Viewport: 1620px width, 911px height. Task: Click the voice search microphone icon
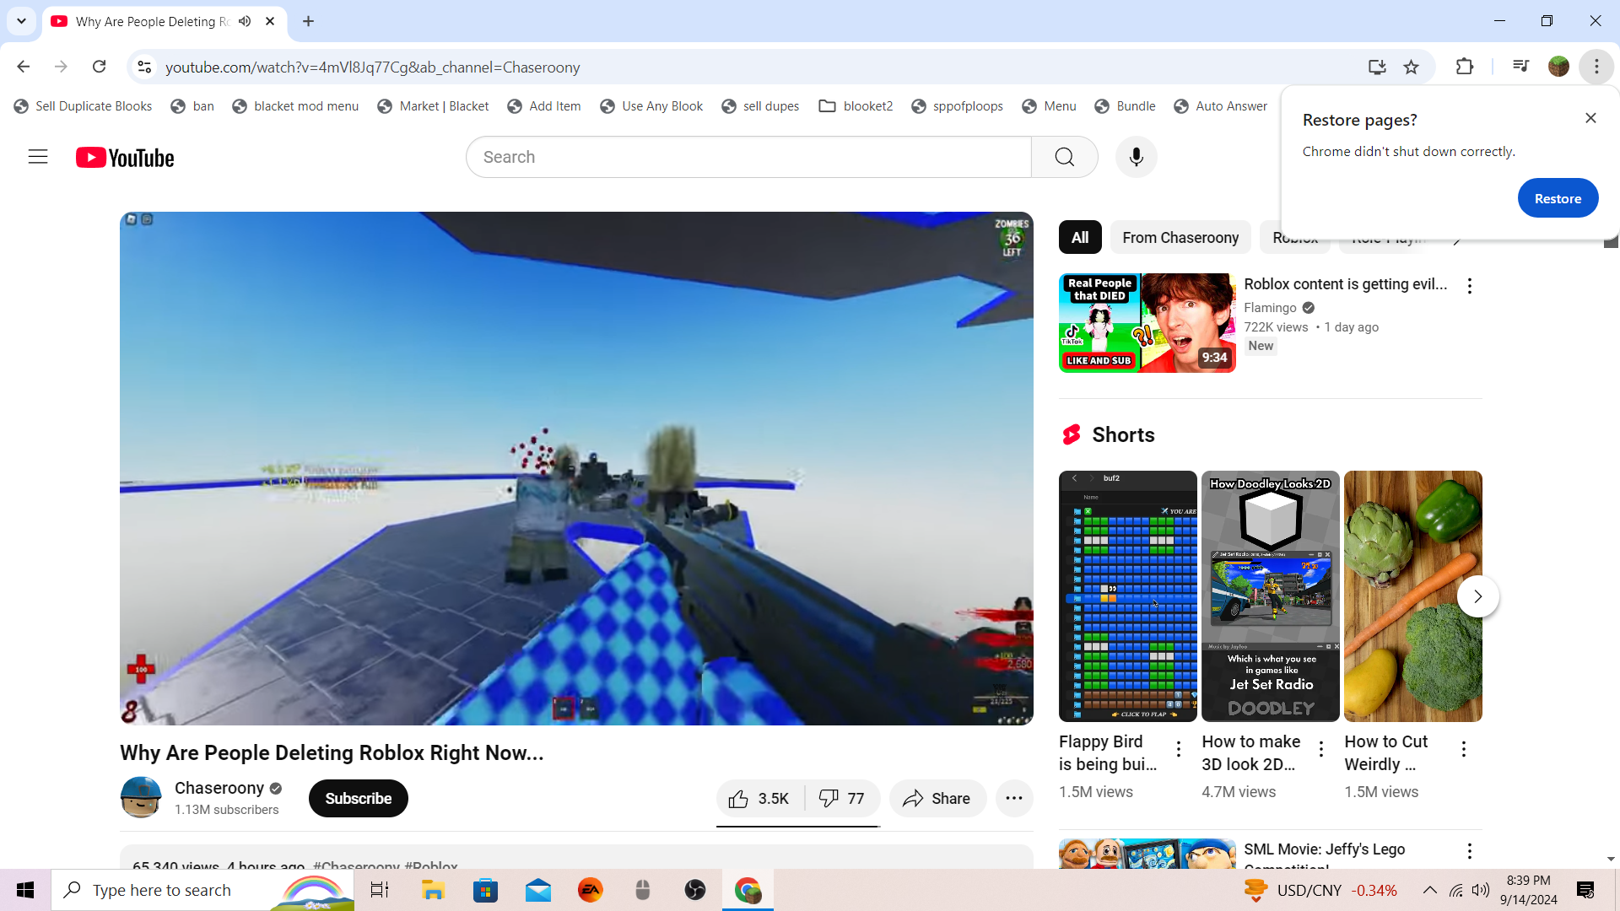[x=1136, y=157]
